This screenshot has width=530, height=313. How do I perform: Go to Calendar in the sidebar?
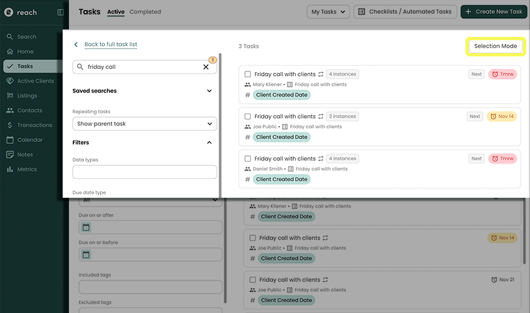29,140
